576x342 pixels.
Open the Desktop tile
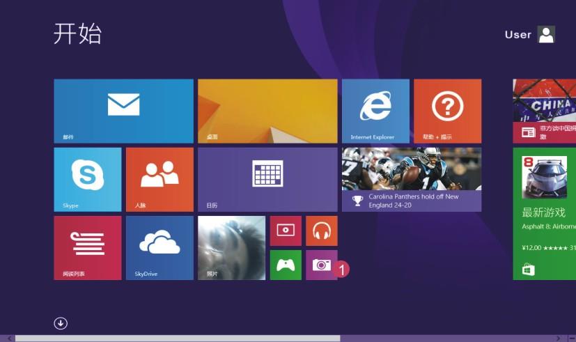pyautogui.click(x=267, y=111)
